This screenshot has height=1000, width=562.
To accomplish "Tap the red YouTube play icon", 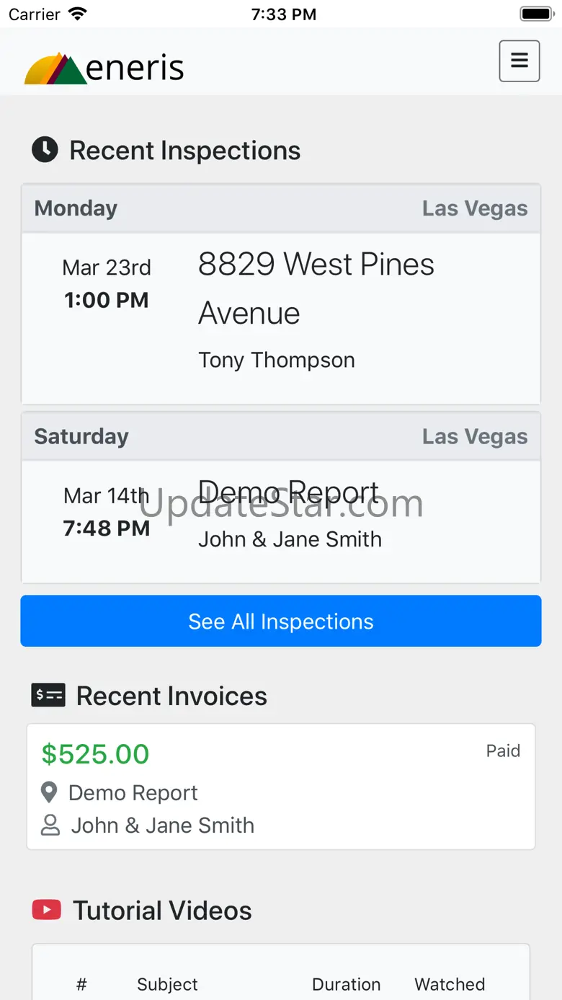I will tap(47, 910).
